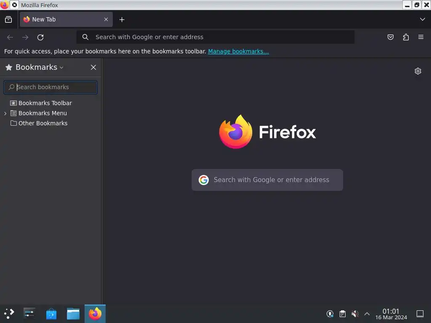Expand the Bookmarks Menu folder
This screenshot has width=431, height=323.
point(5,113)
